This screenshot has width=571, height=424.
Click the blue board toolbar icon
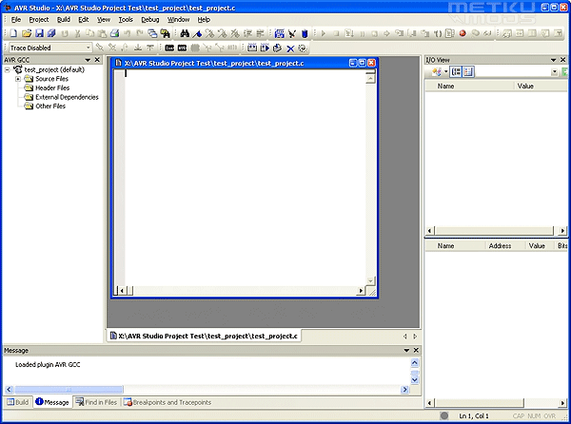(279, 34)
